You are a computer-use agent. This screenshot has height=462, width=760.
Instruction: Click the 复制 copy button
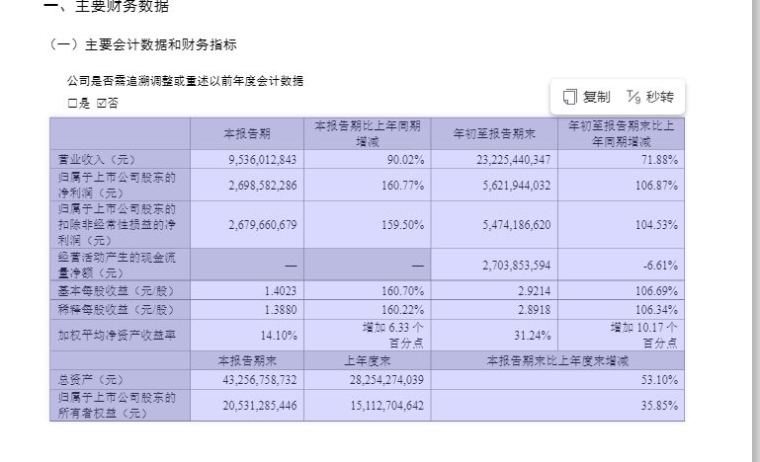[586, 97]
